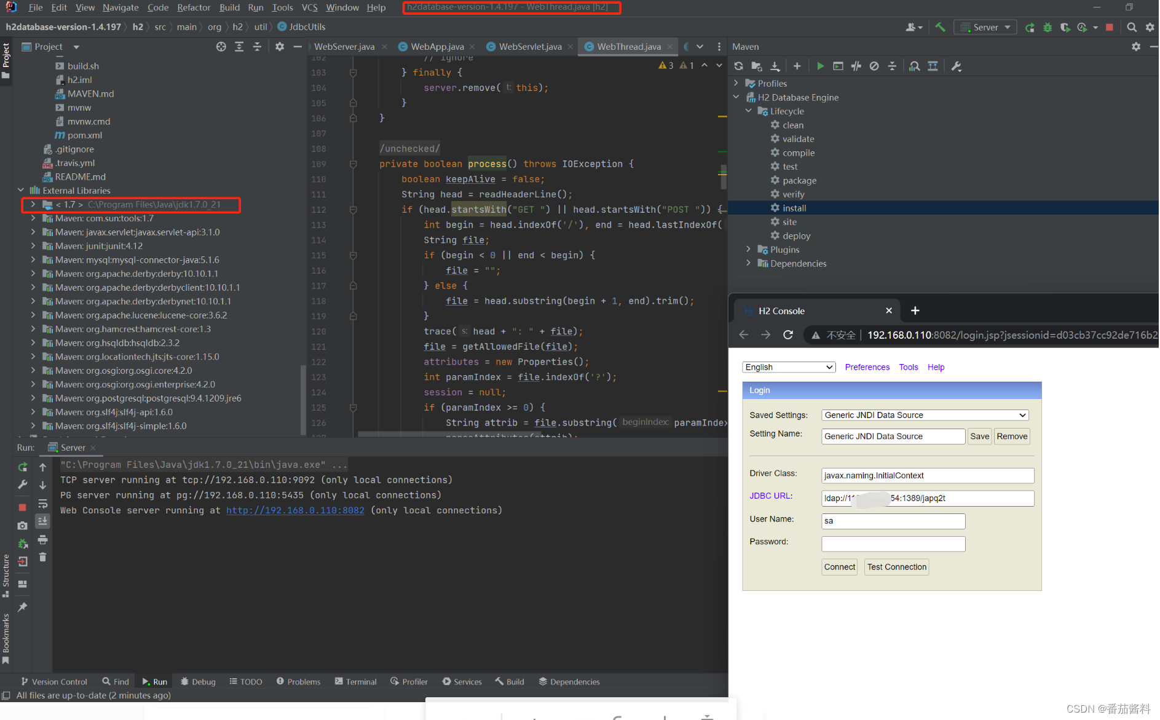Open the Navigate menu

pyautogui.click(x=120, y=7)
